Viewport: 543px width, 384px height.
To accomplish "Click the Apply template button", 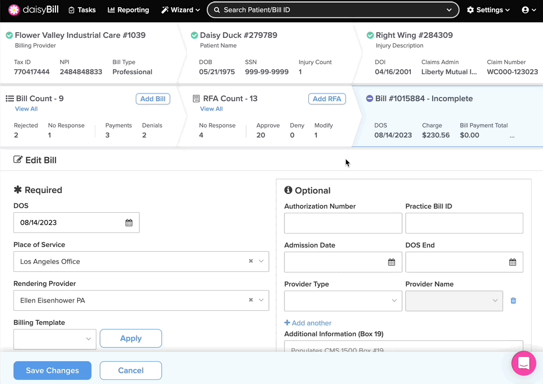I will [x=131, y=338].
